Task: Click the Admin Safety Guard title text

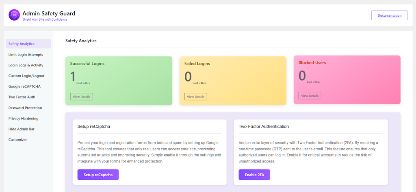Action: [49, 13]
